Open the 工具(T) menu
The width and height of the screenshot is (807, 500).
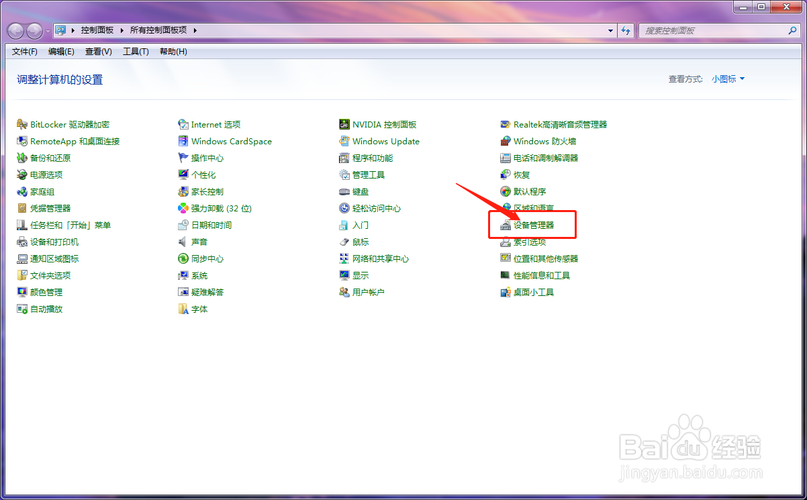click(x=136, y=52)
